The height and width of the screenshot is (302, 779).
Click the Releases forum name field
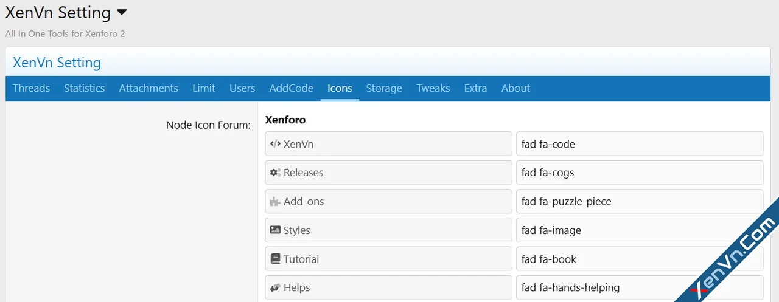pyautogui.click(x=388, y=173)
